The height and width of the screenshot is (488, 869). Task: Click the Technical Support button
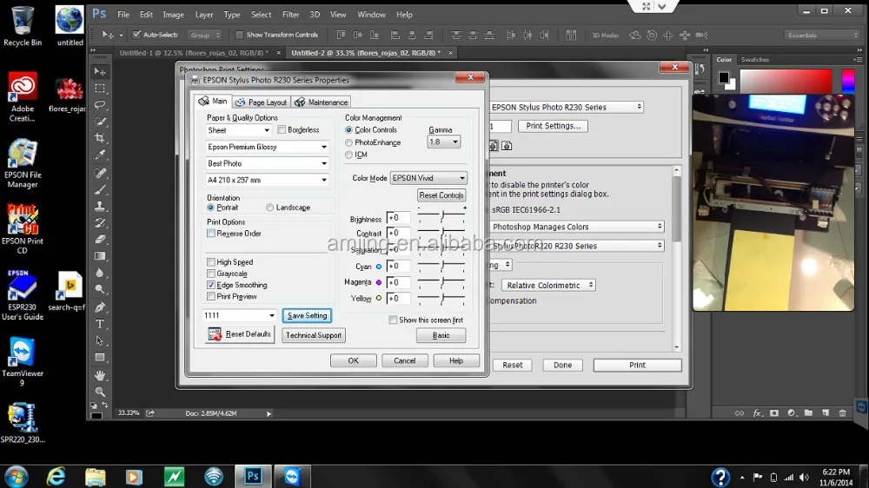pyautogui.click(x=314, y=335)
